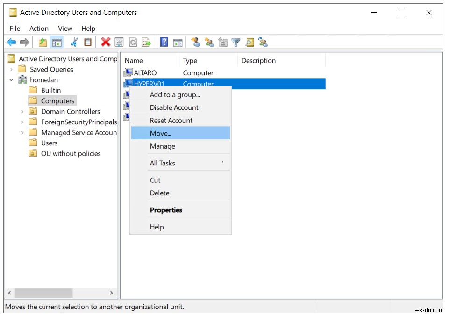Click the horizontal scrollbar right arrow

[x=111, y=293]
